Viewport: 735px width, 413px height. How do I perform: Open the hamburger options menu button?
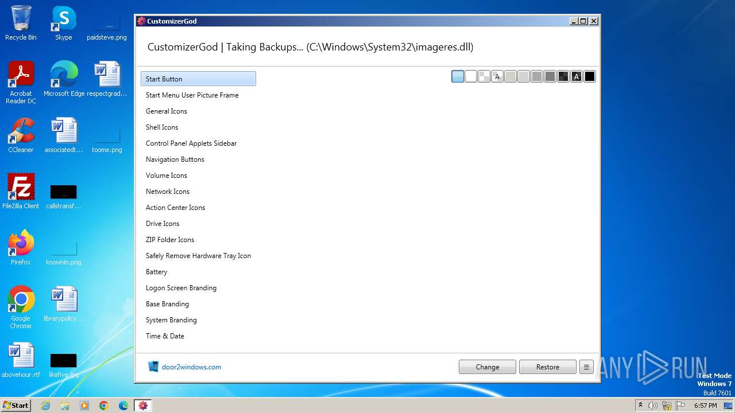coord(586,367)
